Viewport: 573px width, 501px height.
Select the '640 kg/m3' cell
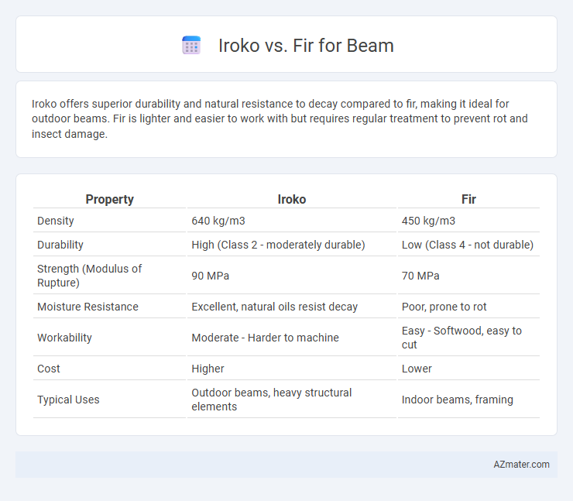(x=218, y=221)
